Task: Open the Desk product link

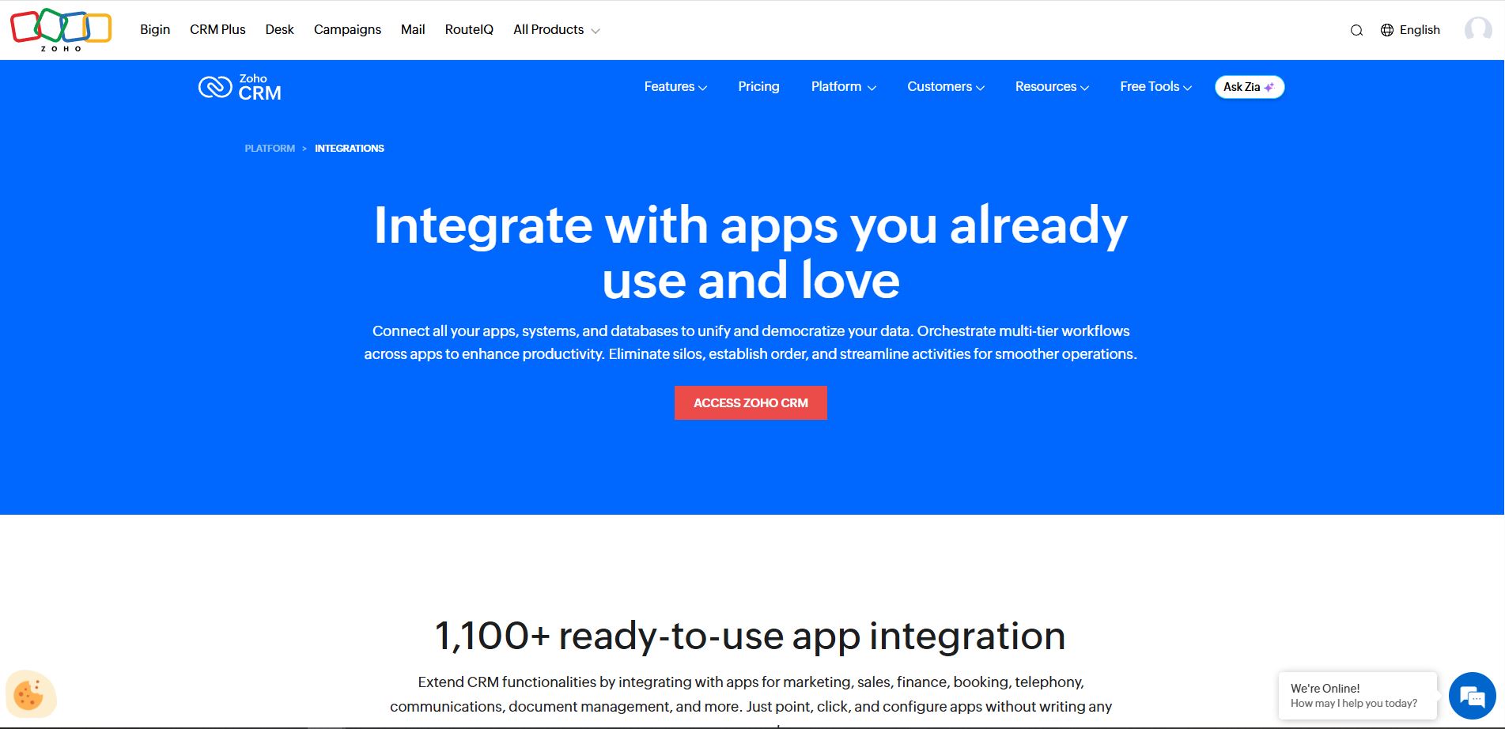Action: [x=279, y=29]
